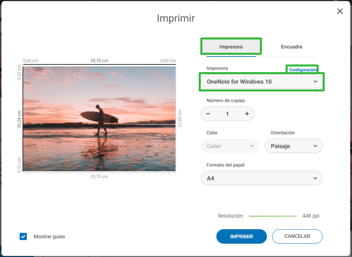
Task: Open the Orientación dropdown showing Paisaje
Action: (294, 146)
